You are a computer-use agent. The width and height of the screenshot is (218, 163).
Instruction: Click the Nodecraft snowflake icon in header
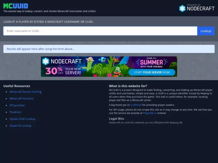point(182,8)
